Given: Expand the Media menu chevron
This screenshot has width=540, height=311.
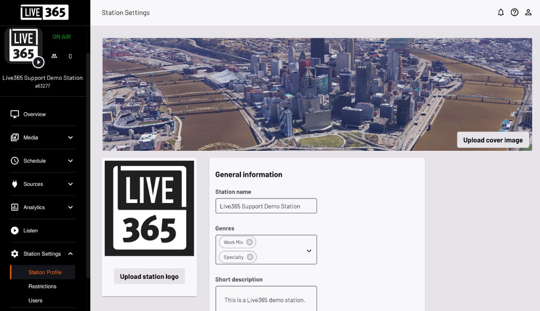Looking at the screenshot, I should tap(70, 138).
